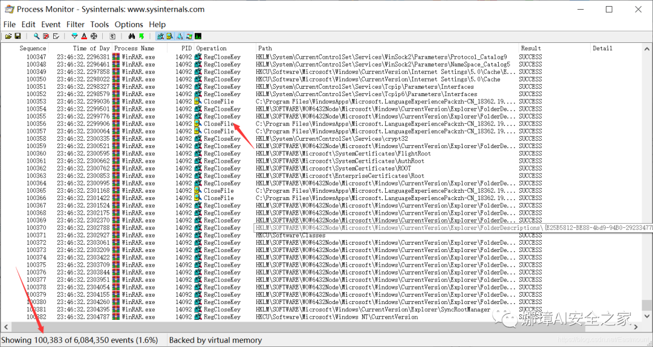
Task: Show the Process Tree toolbar icon
Action: [x=112, y=36]
